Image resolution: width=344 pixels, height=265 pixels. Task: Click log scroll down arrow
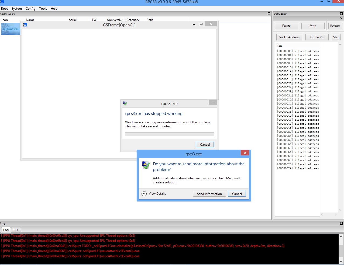(x=341, y=261)
